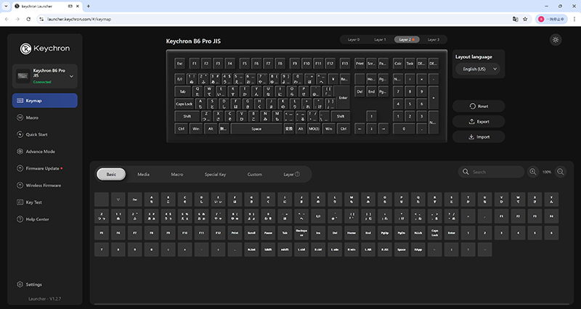Choose the Caps Lock keycode tile
The height and width of the screenshot is (309, 581).
434,233
